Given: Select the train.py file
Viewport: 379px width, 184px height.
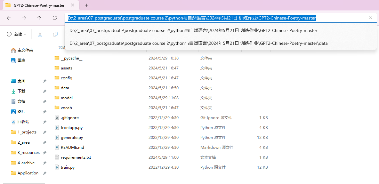Looking at the screenshot, I should click(68, 167).
